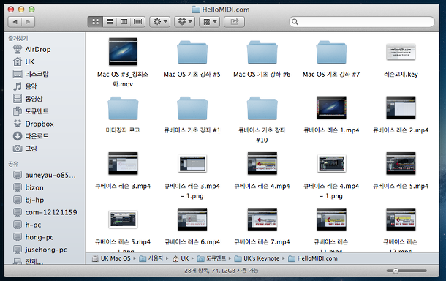The image size is (446, 281).
Task: Select shared computer bj-hp
Action: click(x=29, y=200)
